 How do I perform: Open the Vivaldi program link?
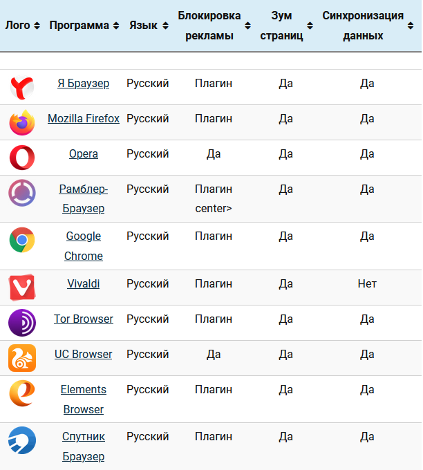click(x=84, y=283)
